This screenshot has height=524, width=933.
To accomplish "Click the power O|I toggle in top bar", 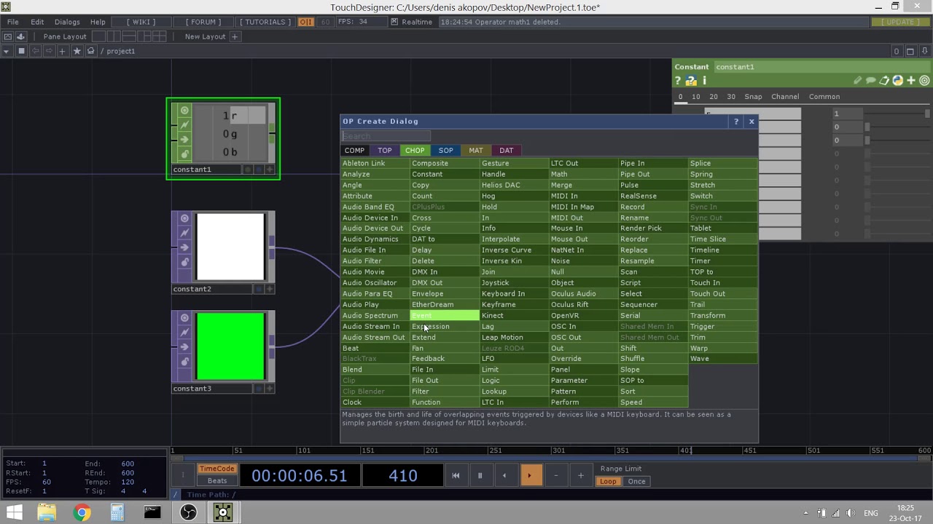I will [x=305, y=22].
